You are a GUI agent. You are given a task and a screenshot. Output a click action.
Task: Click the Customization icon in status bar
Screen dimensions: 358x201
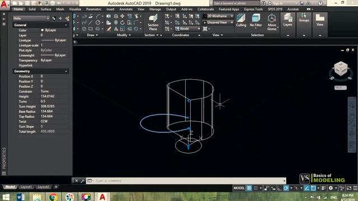(x=355, y=188)
